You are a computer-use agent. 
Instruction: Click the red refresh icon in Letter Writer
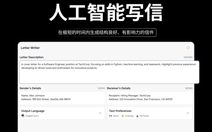pyautogui.click(x=188, y=48)
